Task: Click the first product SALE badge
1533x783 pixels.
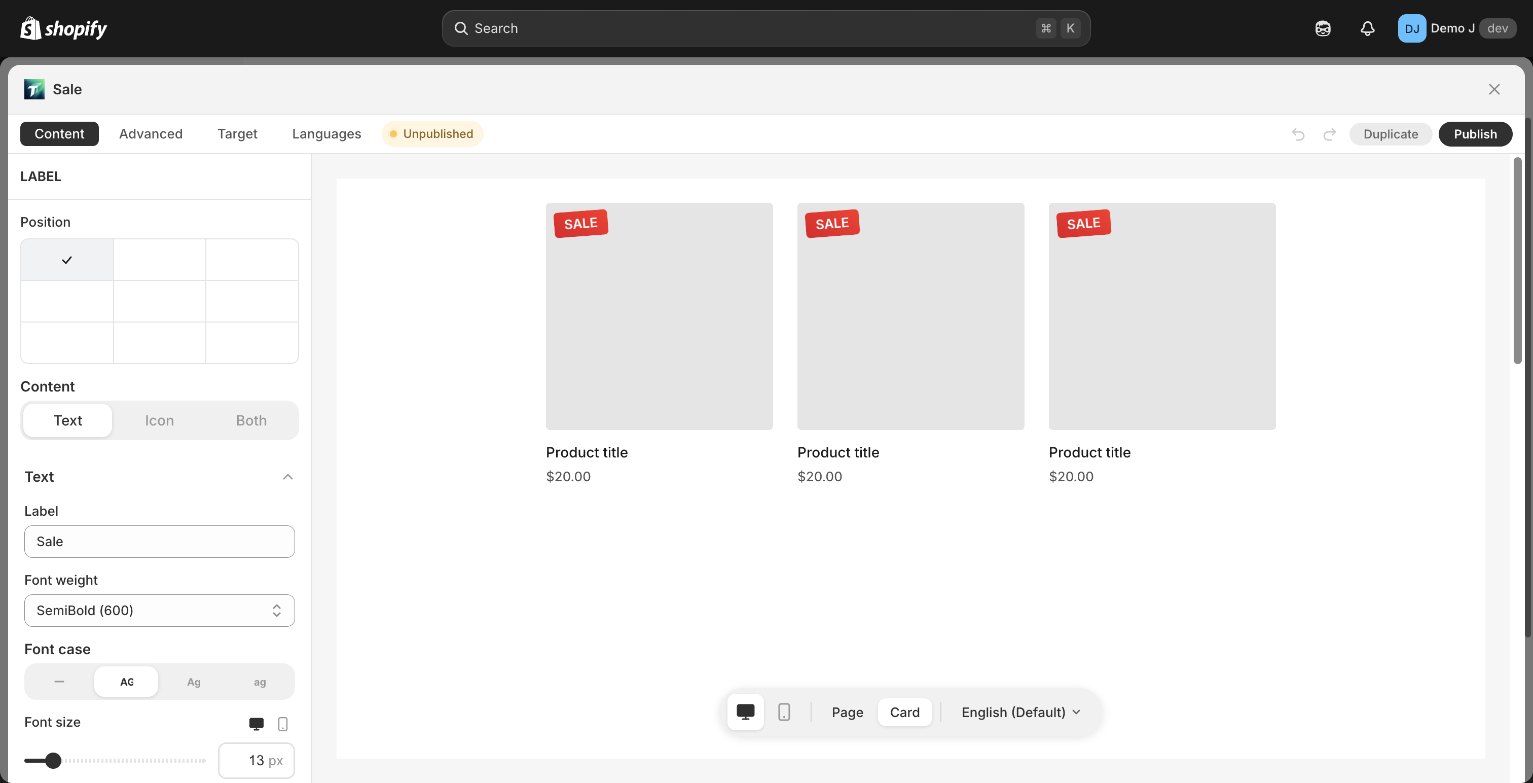Action: pos(581,223)
